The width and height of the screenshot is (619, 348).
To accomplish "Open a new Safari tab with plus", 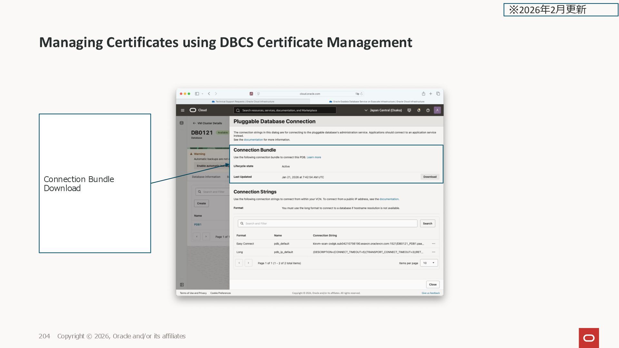I will 430,94.
